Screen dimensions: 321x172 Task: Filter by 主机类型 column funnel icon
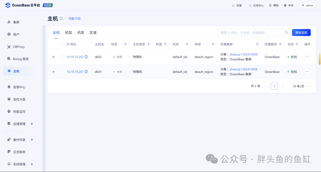click(148, 44)
